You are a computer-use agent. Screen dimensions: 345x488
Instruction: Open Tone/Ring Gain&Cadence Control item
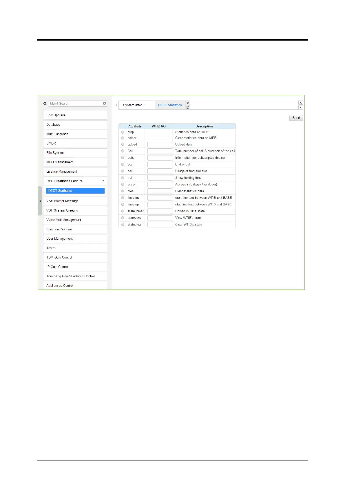tap(75, 276)
